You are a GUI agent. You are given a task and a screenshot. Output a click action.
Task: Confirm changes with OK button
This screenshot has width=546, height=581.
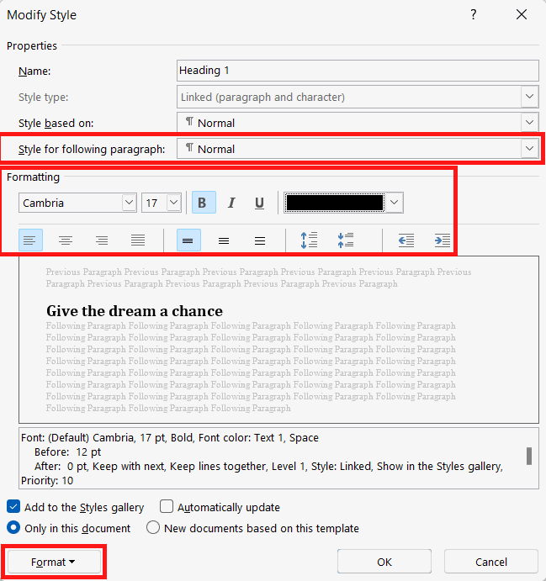tap(384, 562)
